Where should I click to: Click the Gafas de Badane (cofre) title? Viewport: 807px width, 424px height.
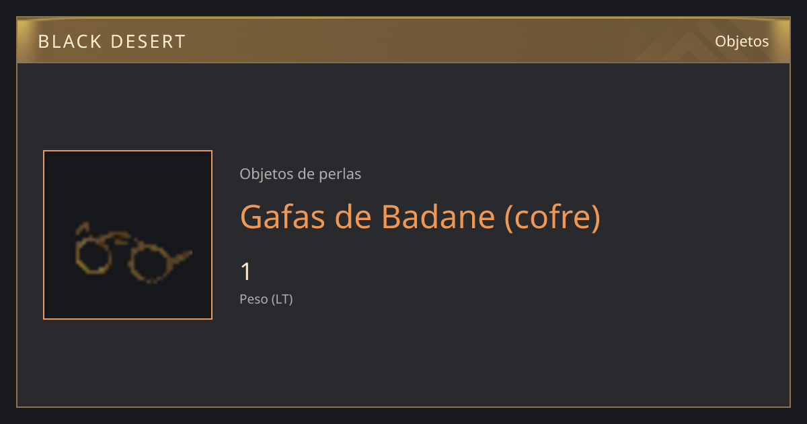point(420,217)
